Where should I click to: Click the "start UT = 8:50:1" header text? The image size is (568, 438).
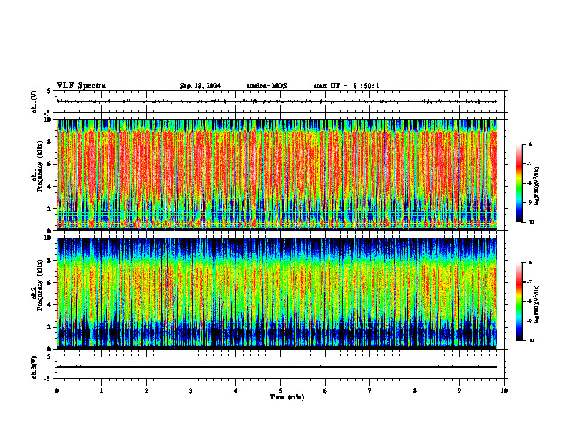pos(346,86)
